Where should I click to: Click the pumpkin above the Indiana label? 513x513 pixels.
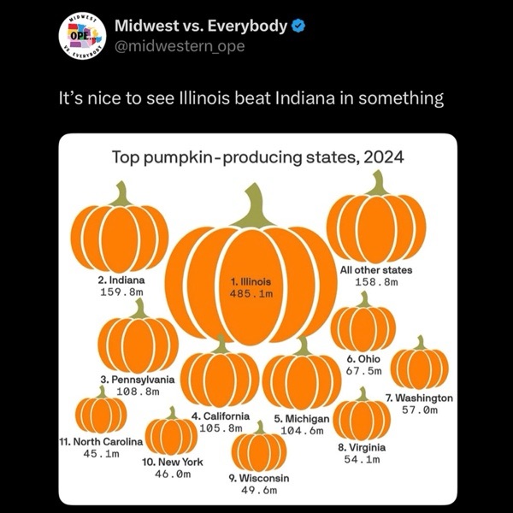120,233
